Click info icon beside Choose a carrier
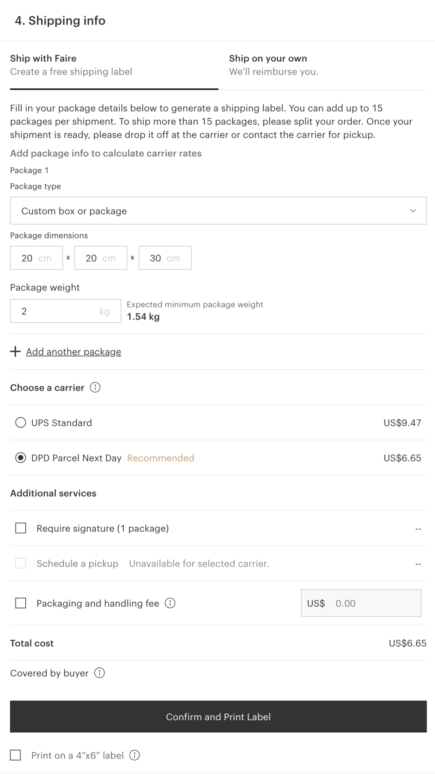 coord(95,387)
